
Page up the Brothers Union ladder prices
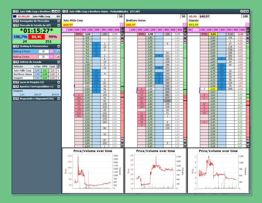(x=185, y=38)
